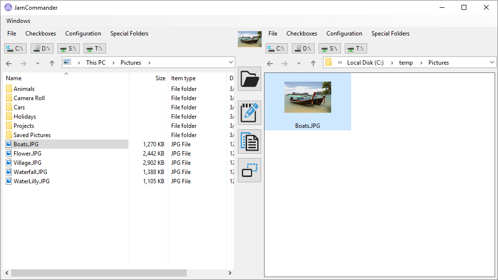Switch left pane to D:\ drive
Screen dimensions: 498x280
42,48
